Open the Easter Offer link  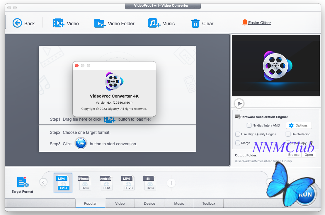click(260, 23)
